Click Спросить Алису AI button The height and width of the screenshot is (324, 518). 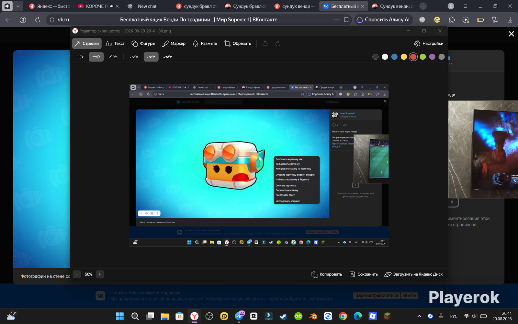tap(383, 20)
